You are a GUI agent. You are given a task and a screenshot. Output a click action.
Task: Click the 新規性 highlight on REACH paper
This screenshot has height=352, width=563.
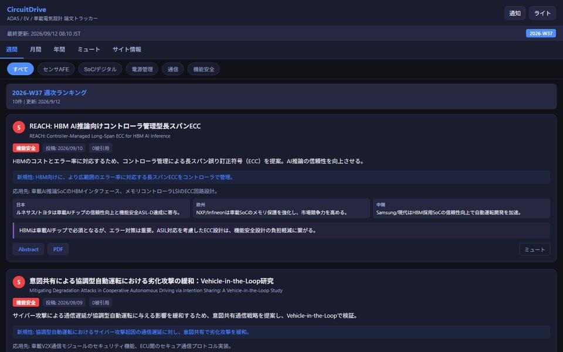coord(281,177)
